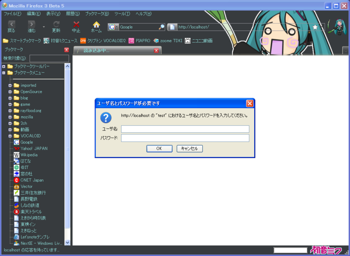Image resolution: width=350 pixels, height=256 pixels.
Task: Expand the imported bookmarks folder
Action: click(10, 85)
